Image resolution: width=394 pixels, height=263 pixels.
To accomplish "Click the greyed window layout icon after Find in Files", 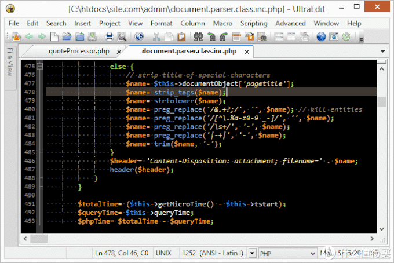I will (279, 36).
